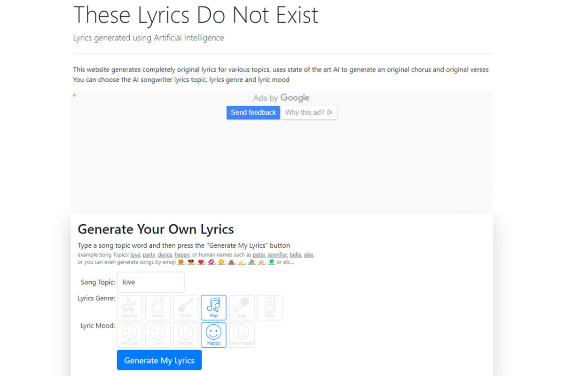Choose the EDM genre speaker icon

(x=270, y=308)
